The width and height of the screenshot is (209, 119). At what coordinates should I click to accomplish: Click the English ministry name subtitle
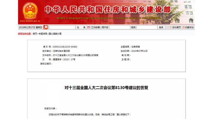[109, 18]
